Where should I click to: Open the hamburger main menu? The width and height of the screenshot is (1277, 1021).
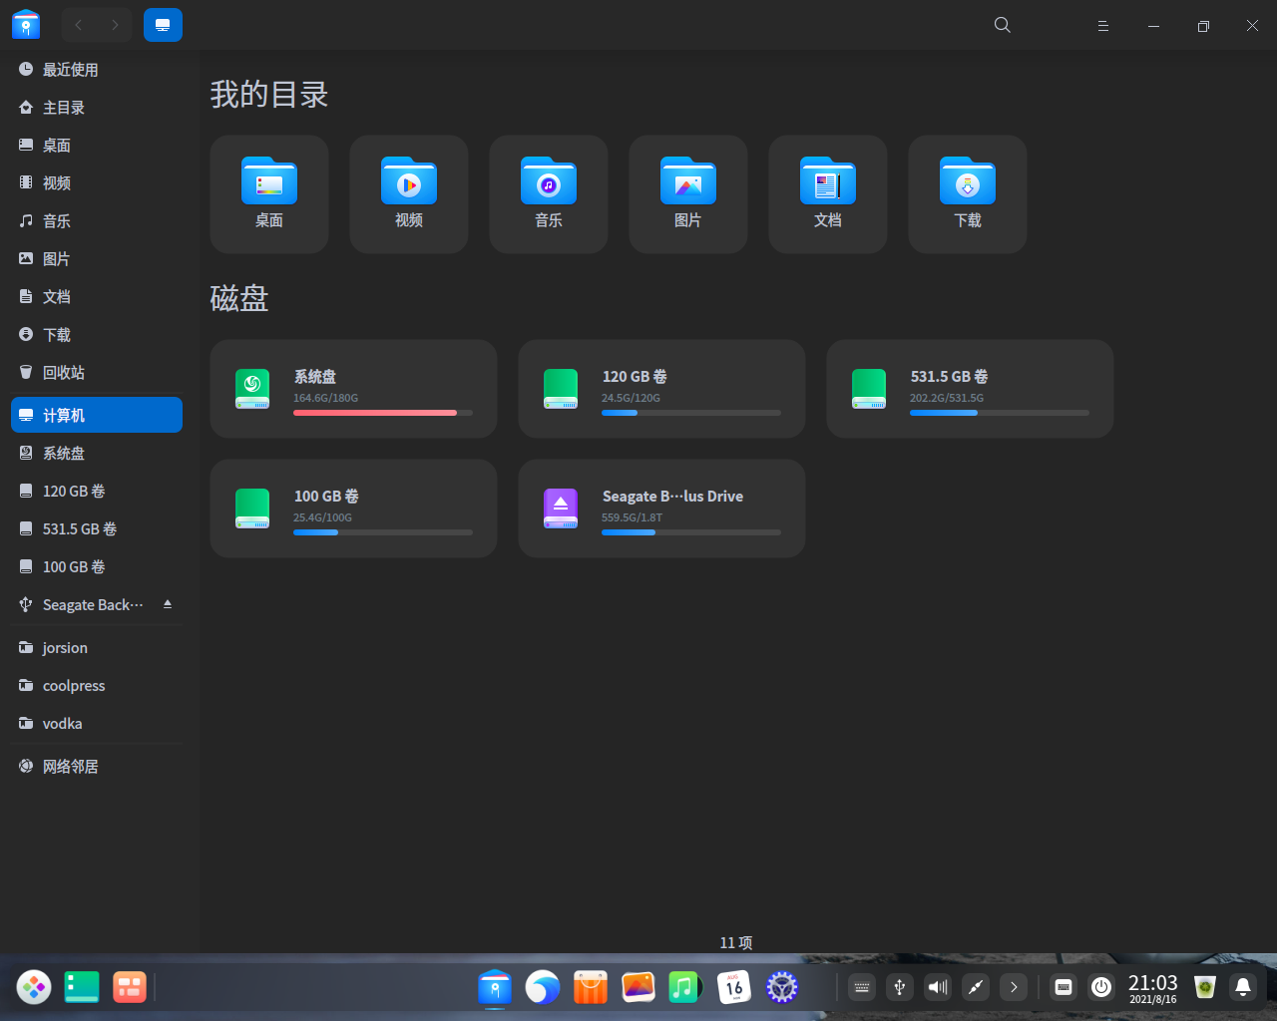click(1103, 26)
